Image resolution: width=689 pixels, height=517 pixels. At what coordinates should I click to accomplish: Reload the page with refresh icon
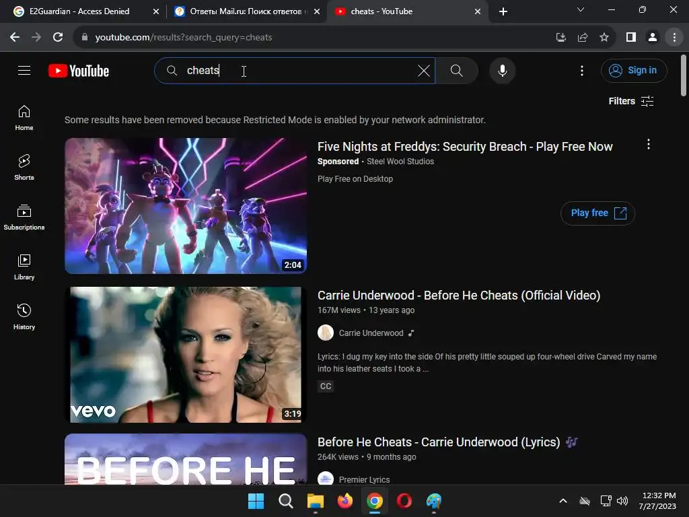58,38
